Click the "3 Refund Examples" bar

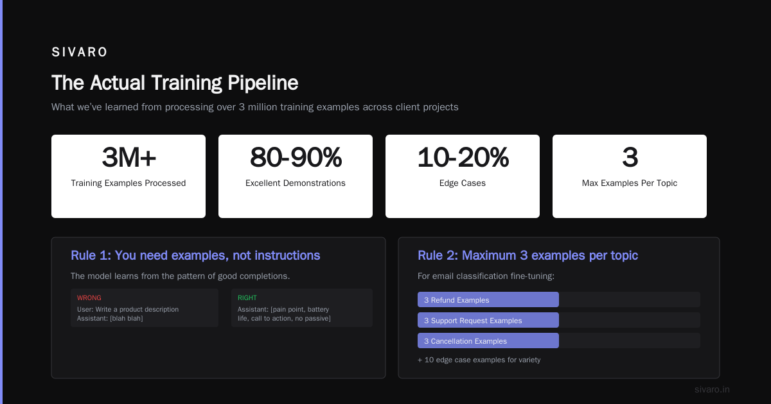(488, 299)
